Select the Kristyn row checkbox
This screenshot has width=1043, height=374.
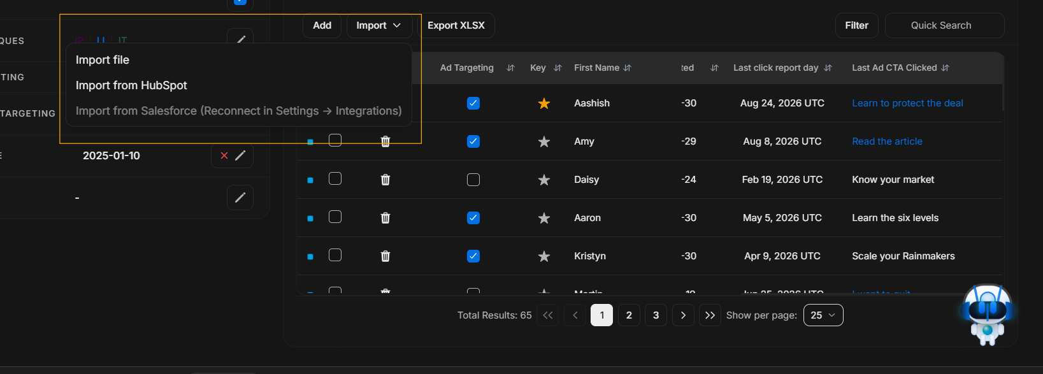(x=335, y=255)
